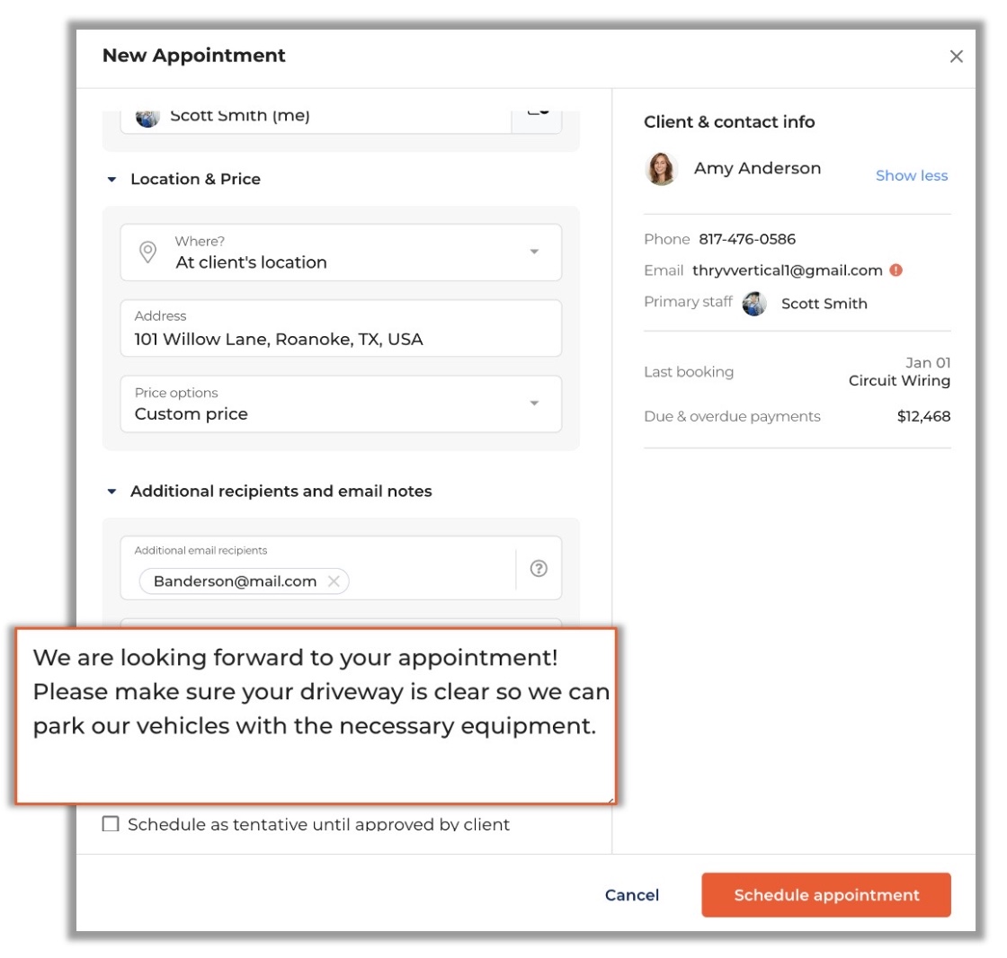Image resolution: width=1007 pixels, height=958 pixels.
Task: Remove the Banderson@mail.com recipient chip
Action: point(334,581)
